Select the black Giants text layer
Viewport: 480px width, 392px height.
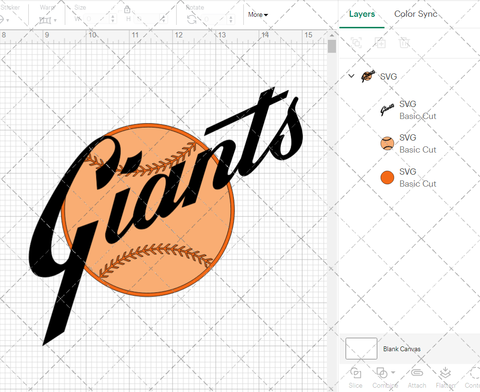click(408, 110)
